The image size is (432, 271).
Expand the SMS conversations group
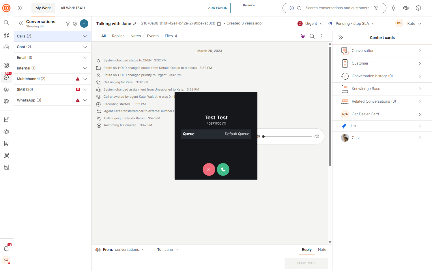85,90
